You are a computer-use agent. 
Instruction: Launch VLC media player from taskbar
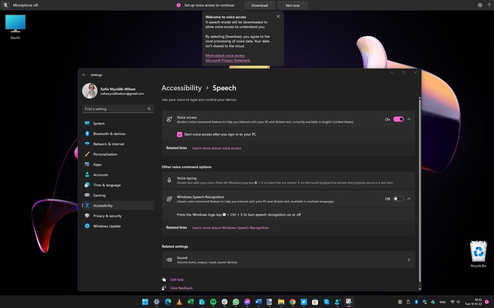coord(179,302)
